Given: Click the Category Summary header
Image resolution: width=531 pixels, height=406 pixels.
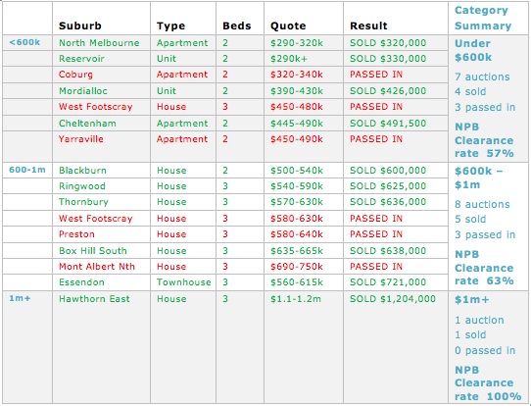Looking at the screenshot, I should point(483,18).
